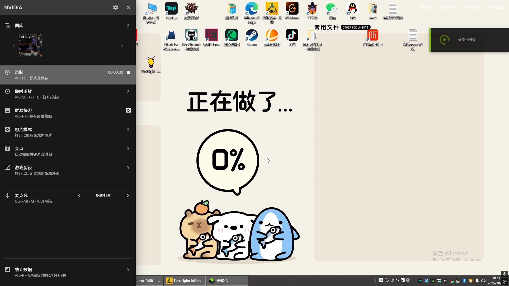Viewport: 509px width, 286px height.
Task: Switch microphone mode to next option
Action: click(128, 195)
